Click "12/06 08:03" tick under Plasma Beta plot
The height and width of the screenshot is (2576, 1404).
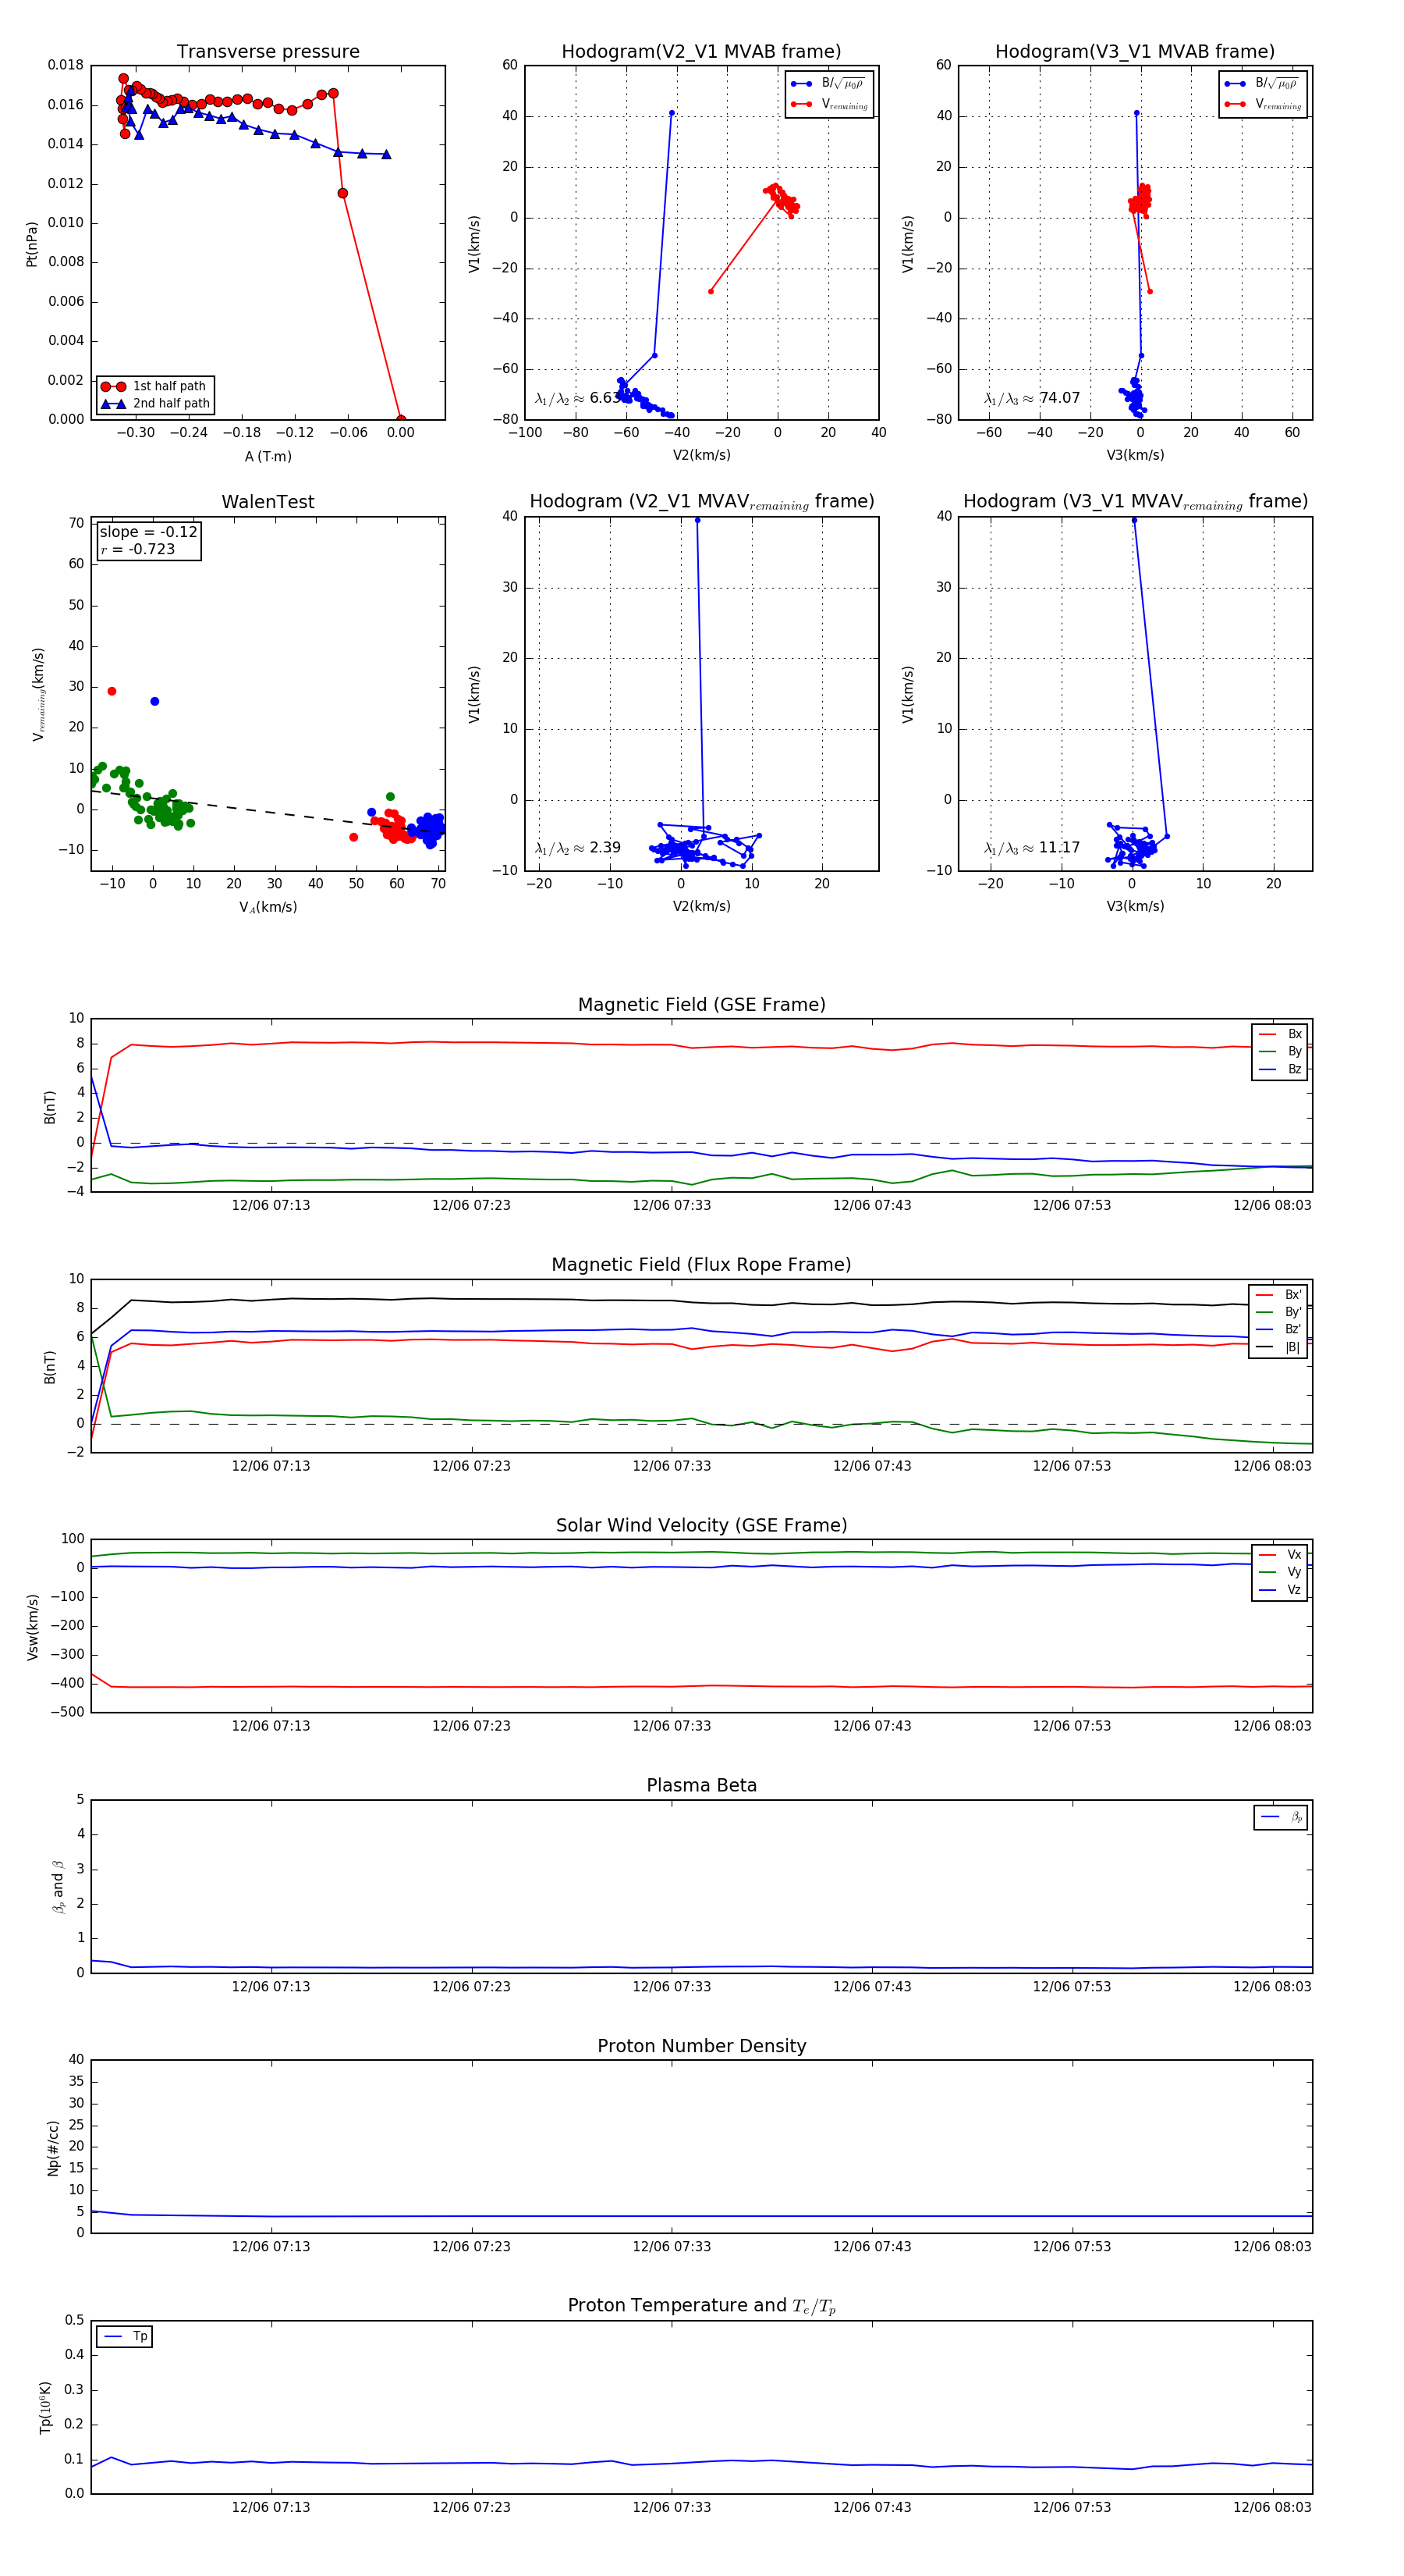tap(1271, 1986)
